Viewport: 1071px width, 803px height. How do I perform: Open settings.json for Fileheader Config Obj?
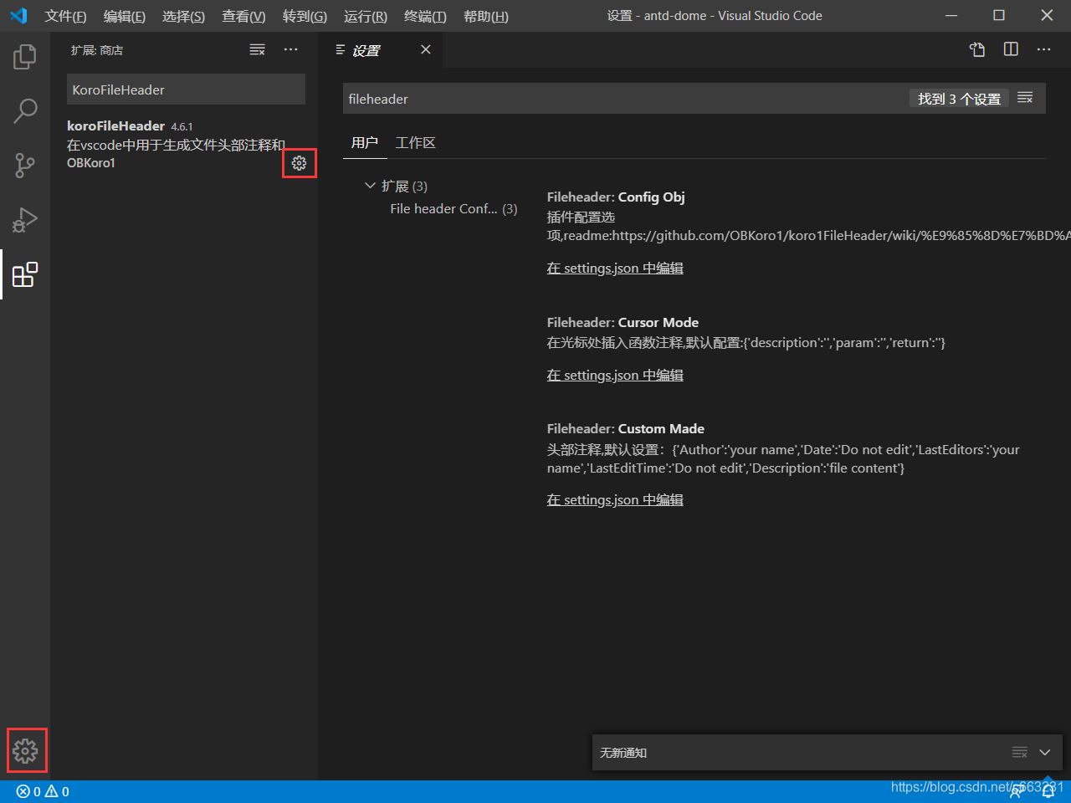615,268
